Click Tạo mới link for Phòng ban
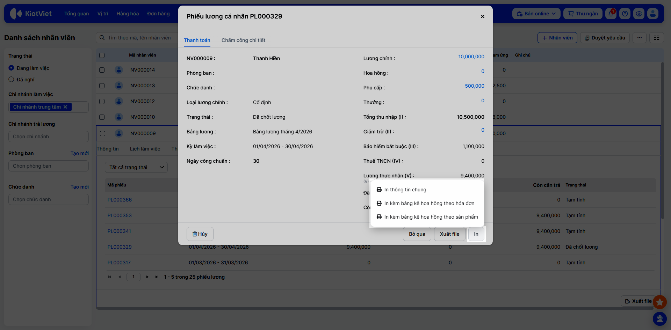Screen dimensions: 671x330 [80, 153]
